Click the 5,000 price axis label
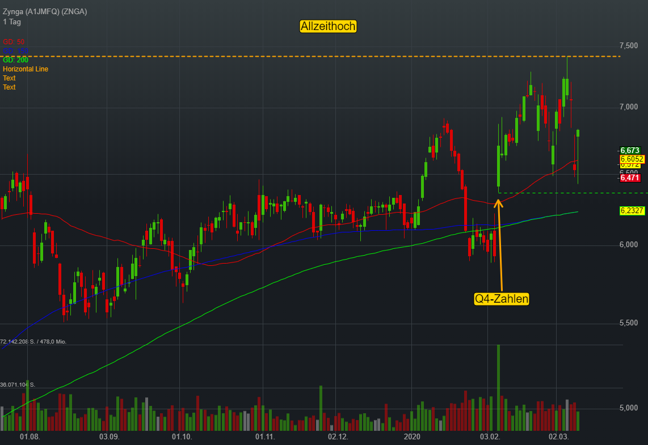 pyautogui.click(x=629, y=408)
